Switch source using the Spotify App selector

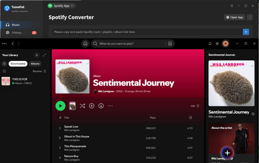tap(62, 6)
